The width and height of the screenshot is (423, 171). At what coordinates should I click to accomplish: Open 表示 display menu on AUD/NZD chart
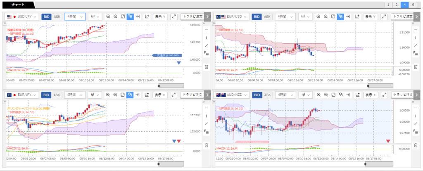click(x=370, y=95)
